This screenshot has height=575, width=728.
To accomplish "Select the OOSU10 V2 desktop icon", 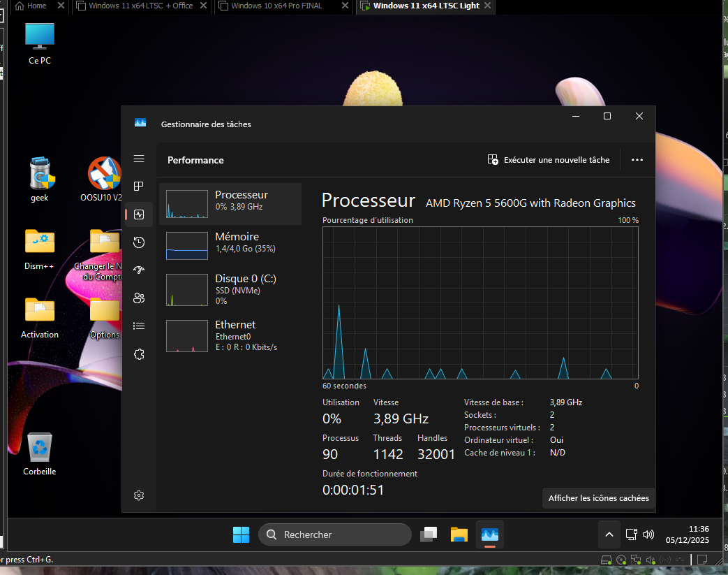I will [x=104, y=180].
